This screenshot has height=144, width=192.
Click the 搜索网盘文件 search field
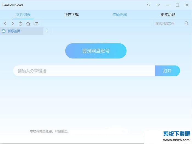click(168, 23)
